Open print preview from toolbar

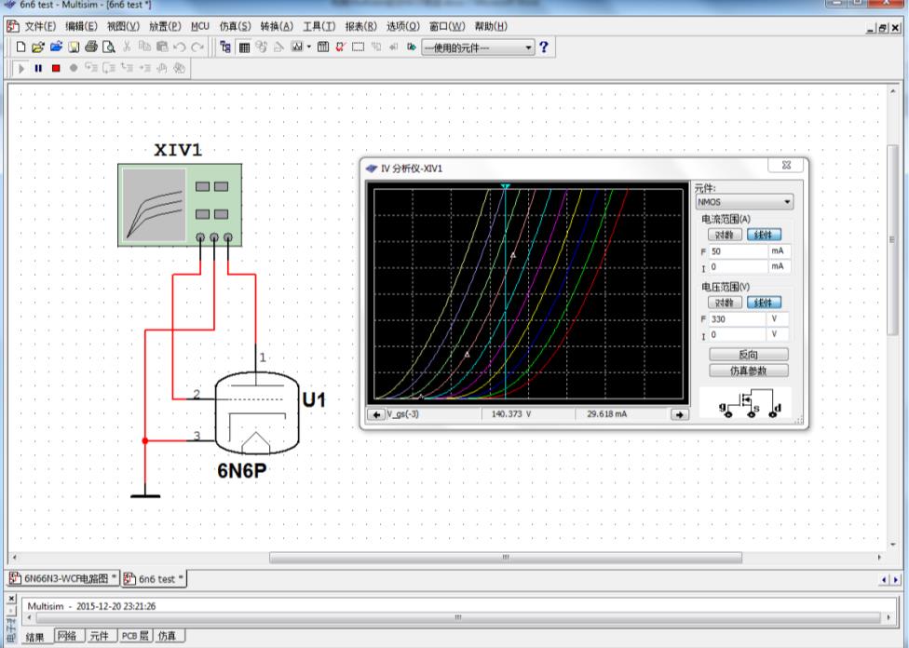pyautogui.click(x=108, y=47)
